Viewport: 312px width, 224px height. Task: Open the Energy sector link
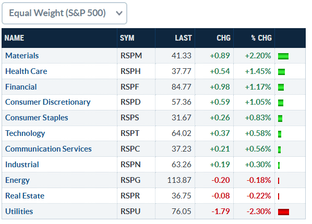click(17, 180)
